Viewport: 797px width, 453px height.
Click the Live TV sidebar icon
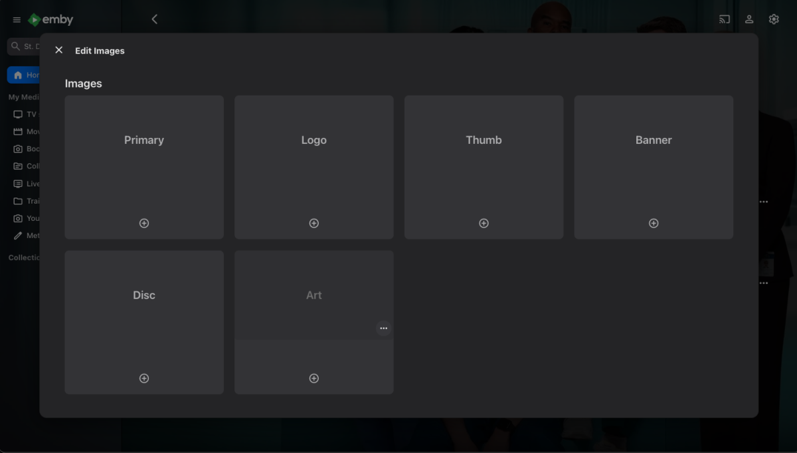pos(18,184)
